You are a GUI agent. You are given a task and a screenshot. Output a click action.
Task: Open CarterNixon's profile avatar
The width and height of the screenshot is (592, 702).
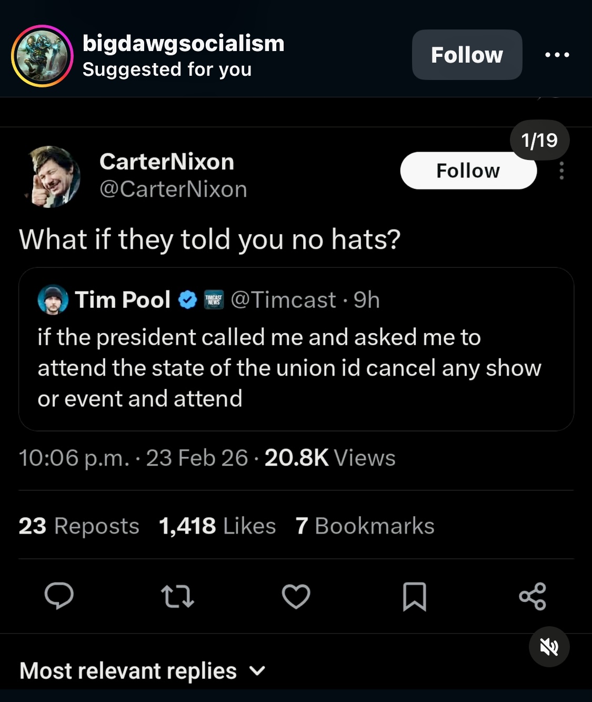pos(53,176)
